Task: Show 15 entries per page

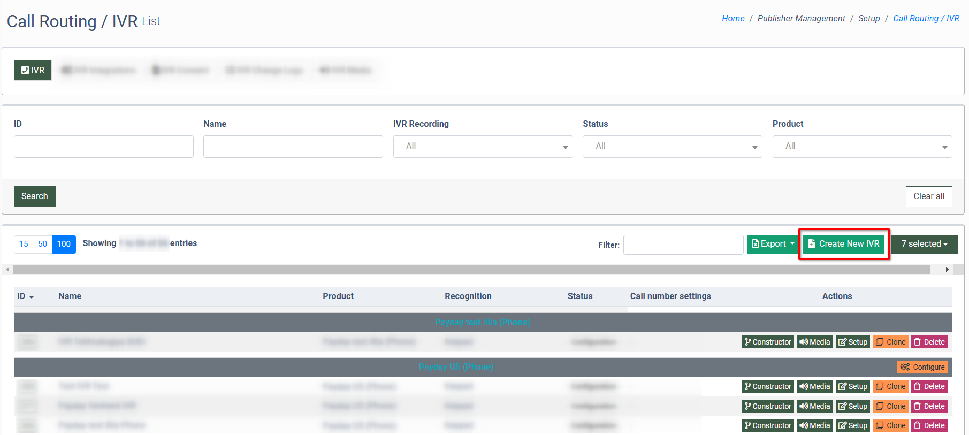Action: [x=24, y=244]
